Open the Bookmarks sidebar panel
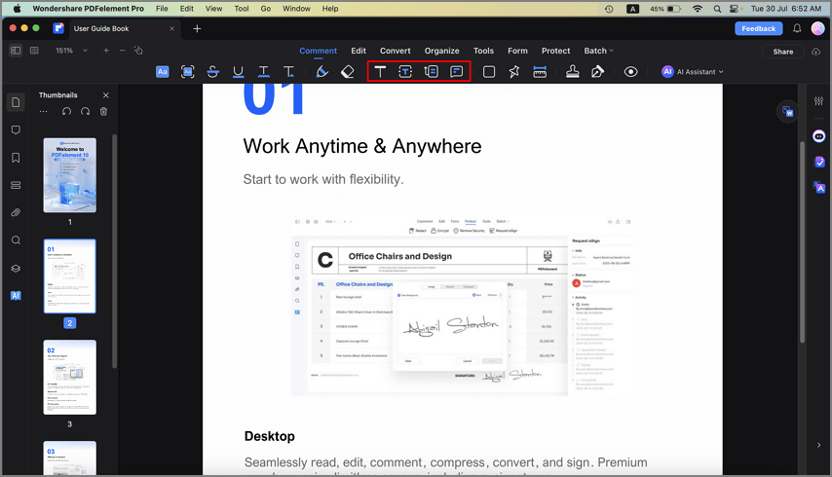This screenshot has width=832, height=477. 16,158
